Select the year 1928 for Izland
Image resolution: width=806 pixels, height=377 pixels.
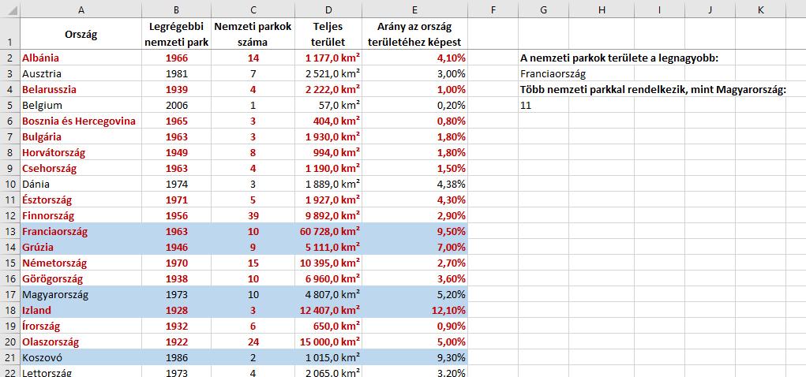point(177,310)
